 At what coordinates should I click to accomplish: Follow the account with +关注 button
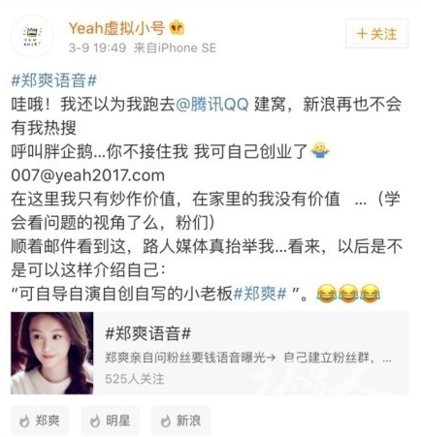coord(376,34)
